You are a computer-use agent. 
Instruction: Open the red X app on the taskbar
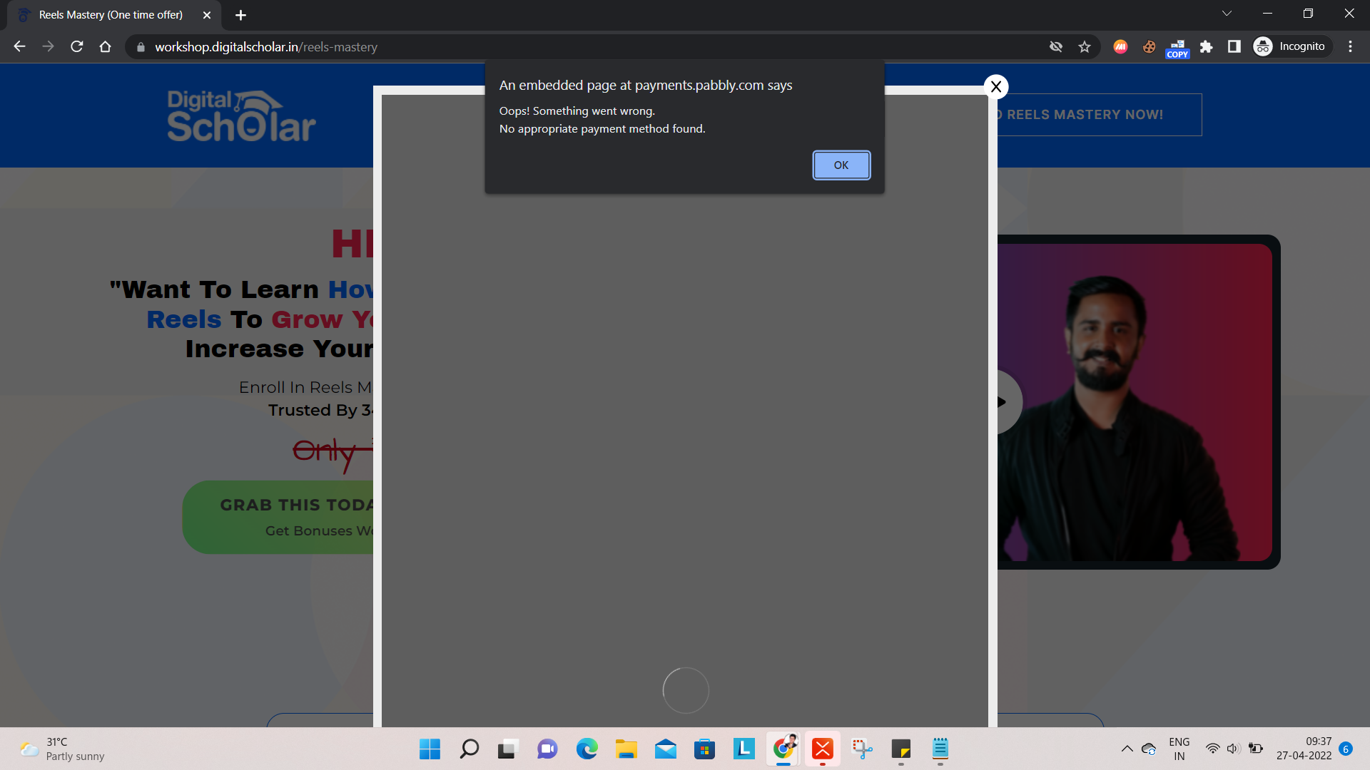click(x=823, y=749)
